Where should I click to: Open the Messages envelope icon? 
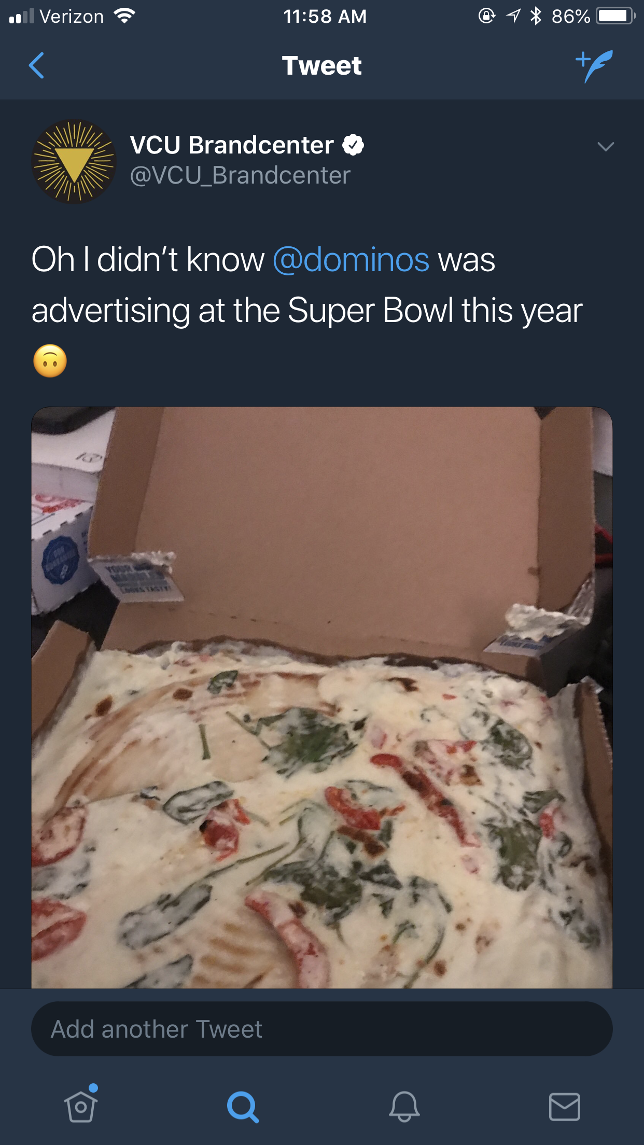click(565, 1107)
